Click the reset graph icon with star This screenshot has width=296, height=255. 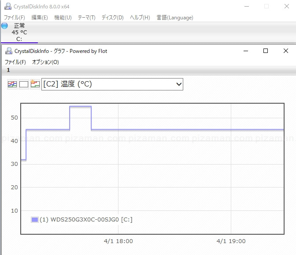point(35,84)
